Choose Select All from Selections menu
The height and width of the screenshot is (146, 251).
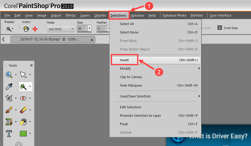tap(156, 24)
